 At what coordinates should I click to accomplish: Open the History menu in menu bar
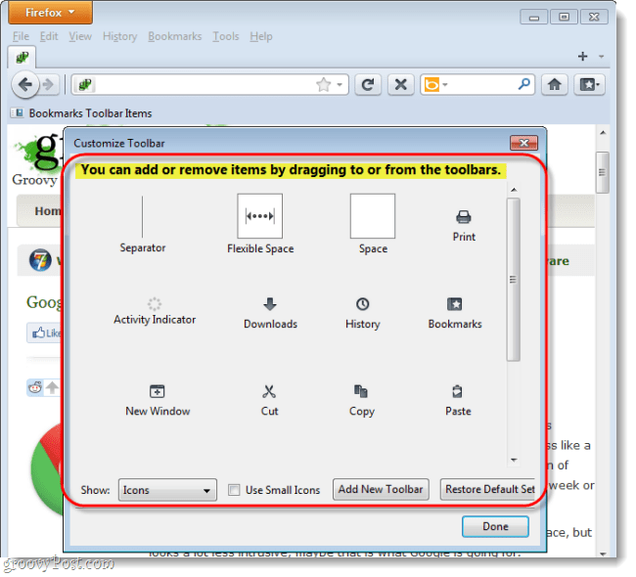click(119, 36)
